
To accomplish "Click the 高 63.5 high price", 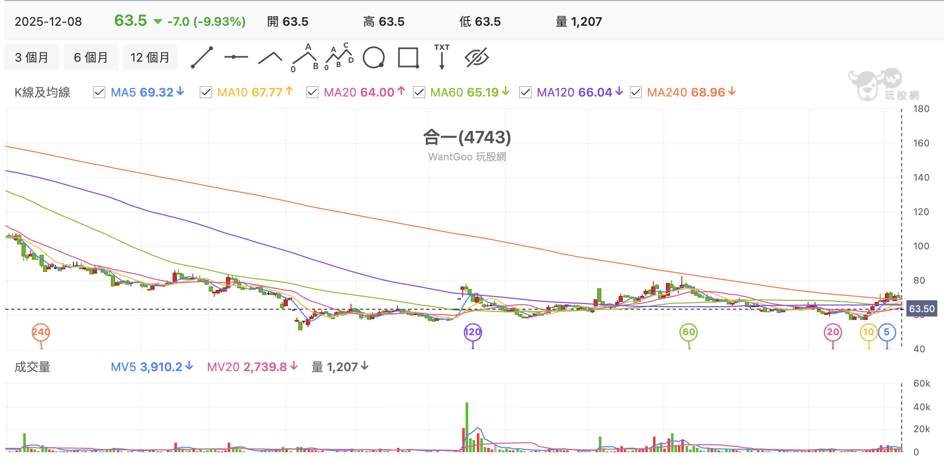I will pos(384,21).
